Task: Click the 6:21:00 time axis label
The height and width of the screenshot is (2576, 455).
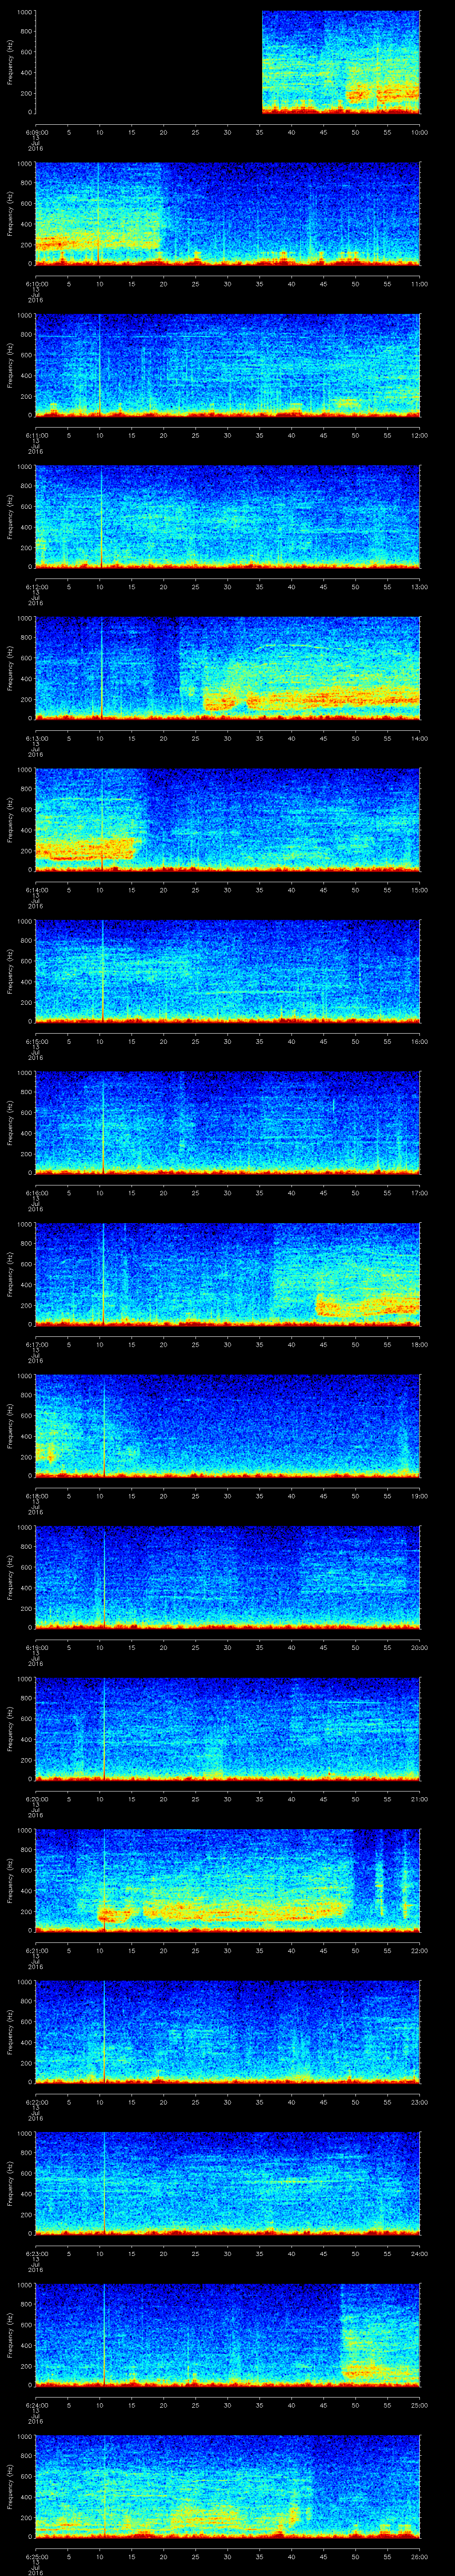Action: coord(35,1950)
